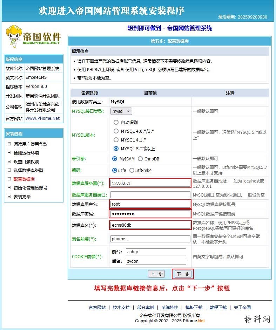Viewport: 276px width, 330px height.
Task: Click the 想到即可做到 slogan heading
Action: [x=170, y=28]
